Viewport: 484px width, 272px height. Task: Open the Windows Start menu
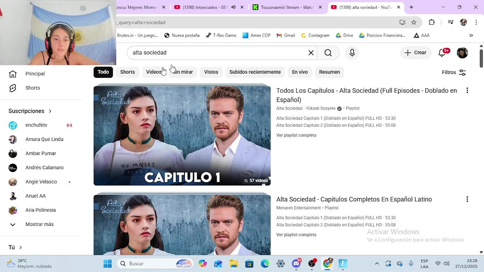click(107, 264)
